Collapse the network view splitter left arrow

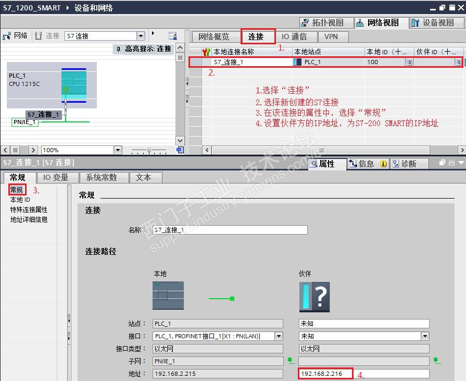point(187,84)
